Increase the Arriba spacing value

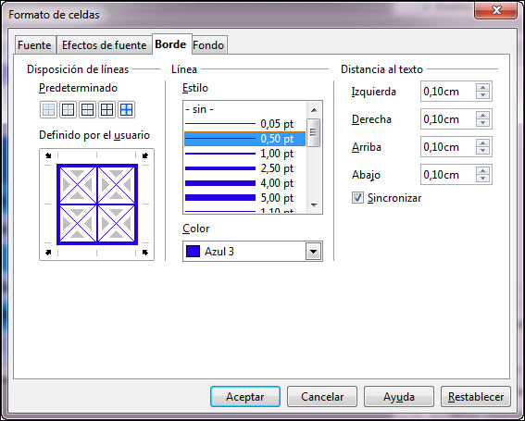tap(482, 143)
